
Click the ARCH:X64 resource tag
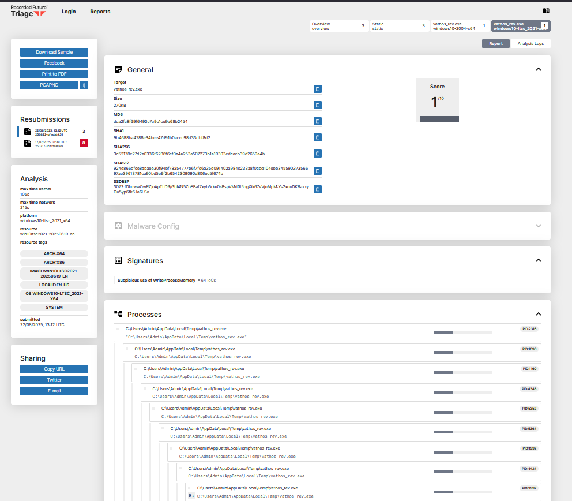pyautogui.click(x=54, y=254)
